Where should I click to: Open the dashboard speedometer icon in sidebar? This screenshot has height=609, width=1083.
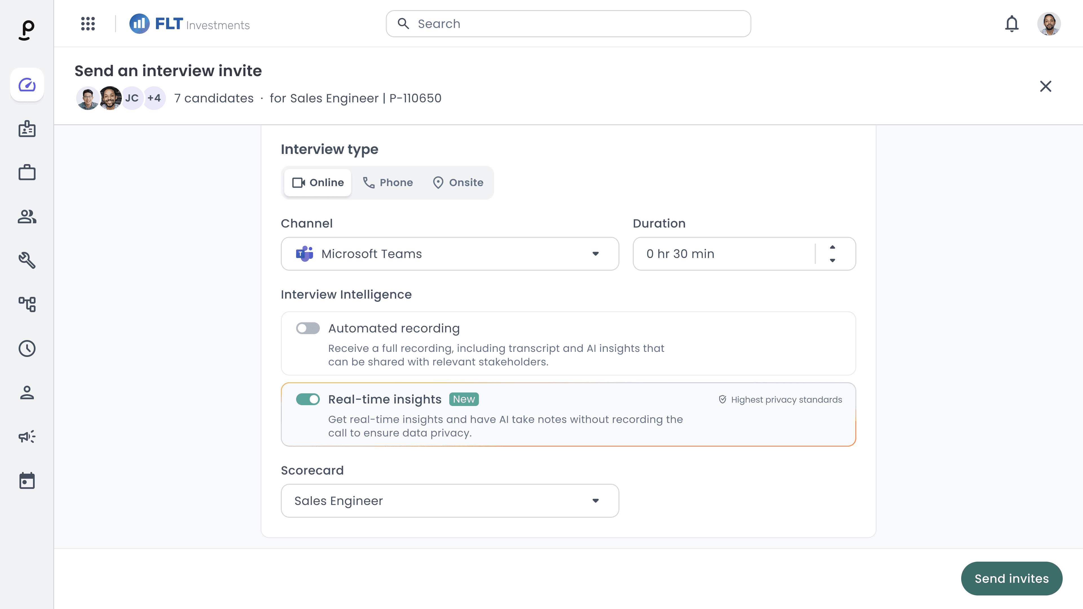coord(27,85)
